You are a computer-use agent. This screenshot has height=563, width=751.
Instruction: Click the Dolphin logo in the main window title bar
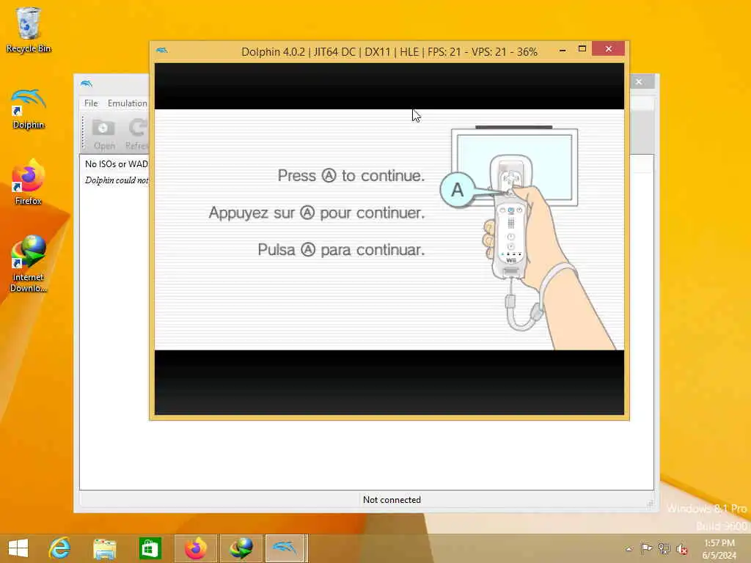(x=87, y=84)
